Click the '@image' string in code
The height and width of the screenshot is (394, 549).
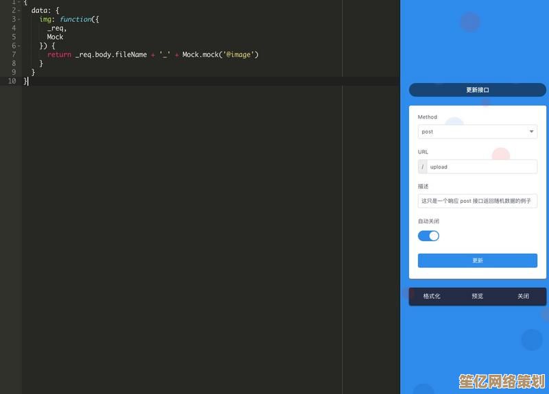pyautogui.click(x=237, y=55)
